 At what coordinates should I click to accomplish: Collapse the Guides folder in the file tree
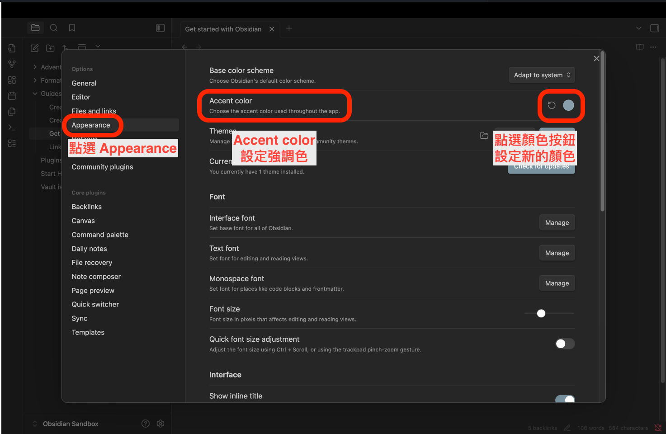(35, 94)
